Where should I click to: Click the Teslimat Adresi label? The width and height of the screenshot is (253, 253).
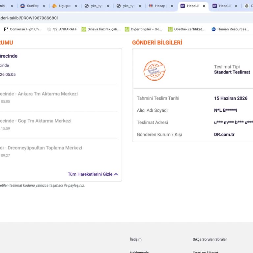(x=152, y=123)
